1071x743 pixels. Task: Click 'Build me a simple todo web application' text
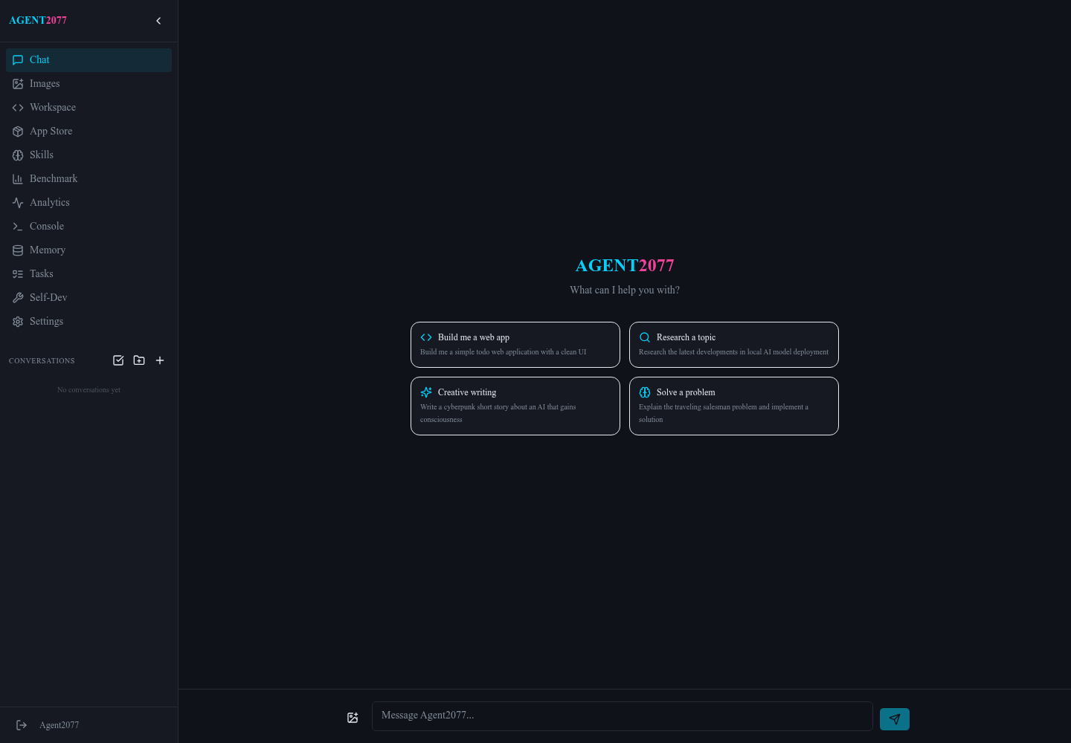504,352
